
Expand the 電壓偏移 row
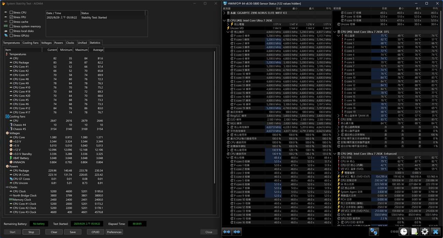(338, 173)
